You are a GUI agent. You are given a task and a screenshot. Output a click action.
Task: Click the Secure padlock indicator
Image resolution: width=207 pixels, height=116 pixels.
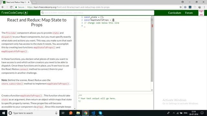(x=20, y=7)
